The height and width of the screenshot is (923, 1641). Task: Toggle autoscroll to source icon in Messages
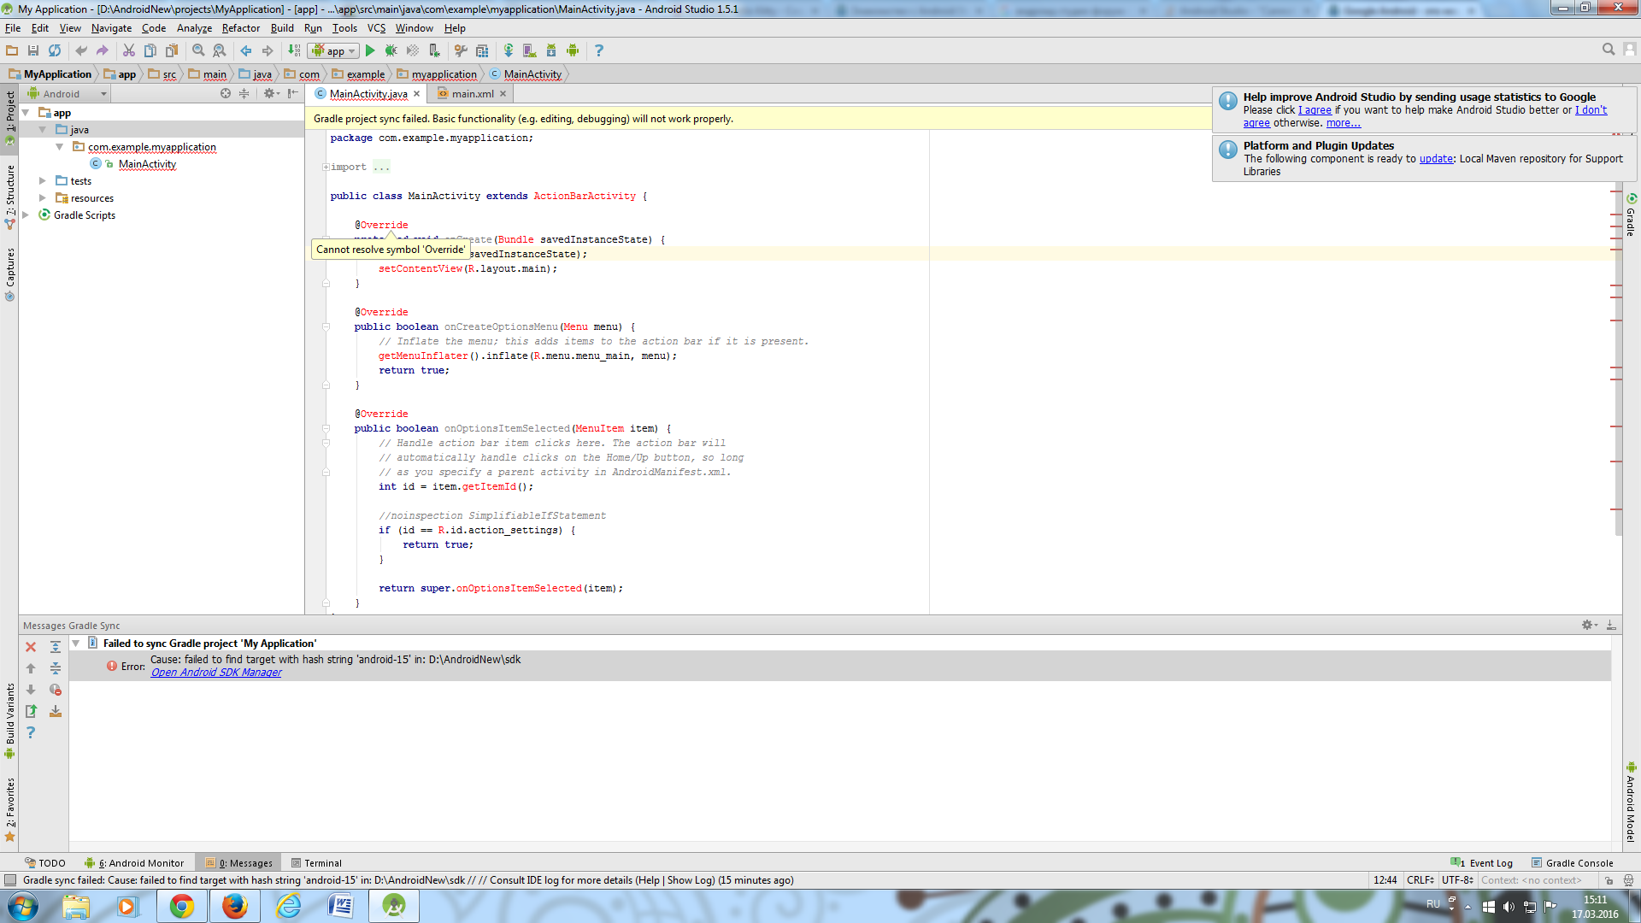(56, 712)
